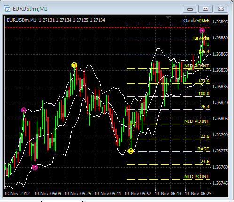234x202 pixels.
Task: Maximize the EURUSDm chart window
Action: [x=205, y=9]
